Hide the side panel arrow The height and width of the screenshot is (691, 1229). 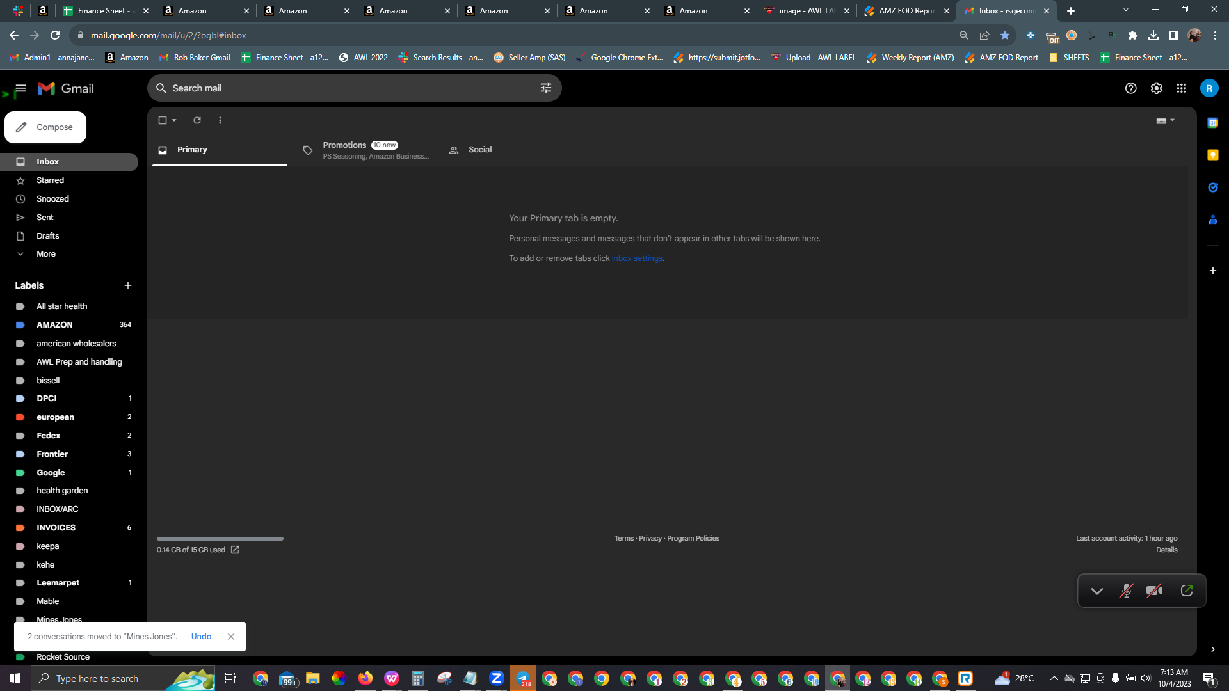(x=1212, y=649)
